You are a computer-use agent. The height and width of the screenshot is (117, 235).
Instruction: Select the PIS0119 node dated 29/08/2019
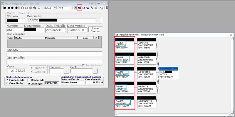[147, 88]
